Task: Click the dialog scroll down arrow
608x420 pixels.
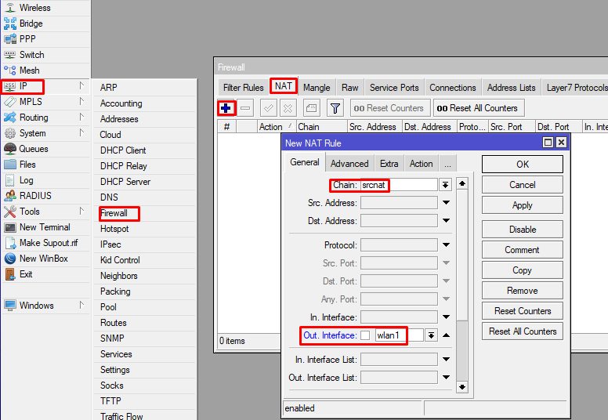Action: 461,386
